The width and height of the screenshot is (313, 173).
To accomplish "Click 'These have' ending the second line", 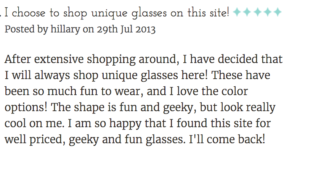I will coord(241,75).
